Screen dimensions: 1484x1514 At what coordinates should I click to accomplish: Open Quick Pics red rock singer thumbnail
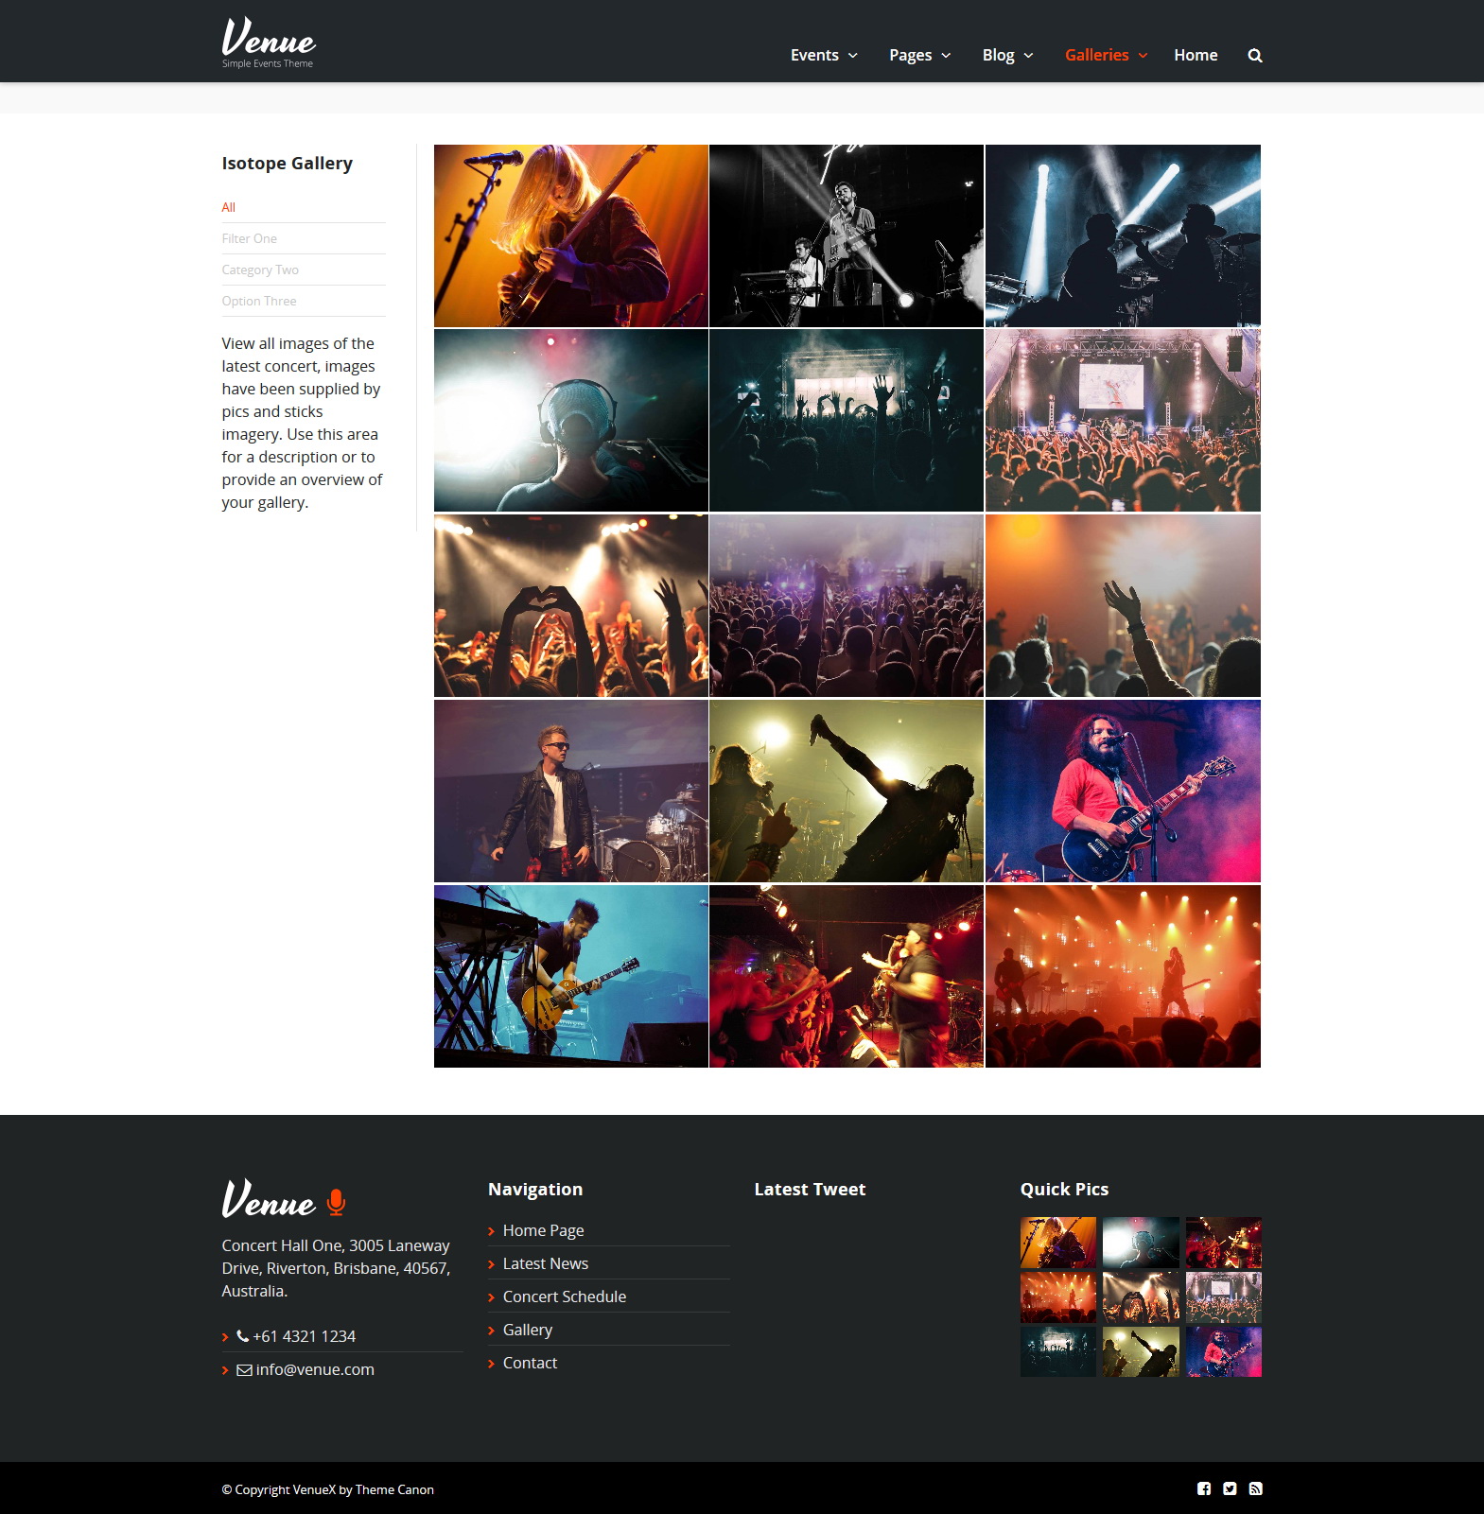click(x=1224, y=1243)
